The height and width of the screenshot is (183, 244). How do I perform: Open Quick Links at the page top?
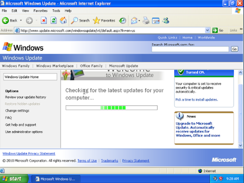(167, 38)
